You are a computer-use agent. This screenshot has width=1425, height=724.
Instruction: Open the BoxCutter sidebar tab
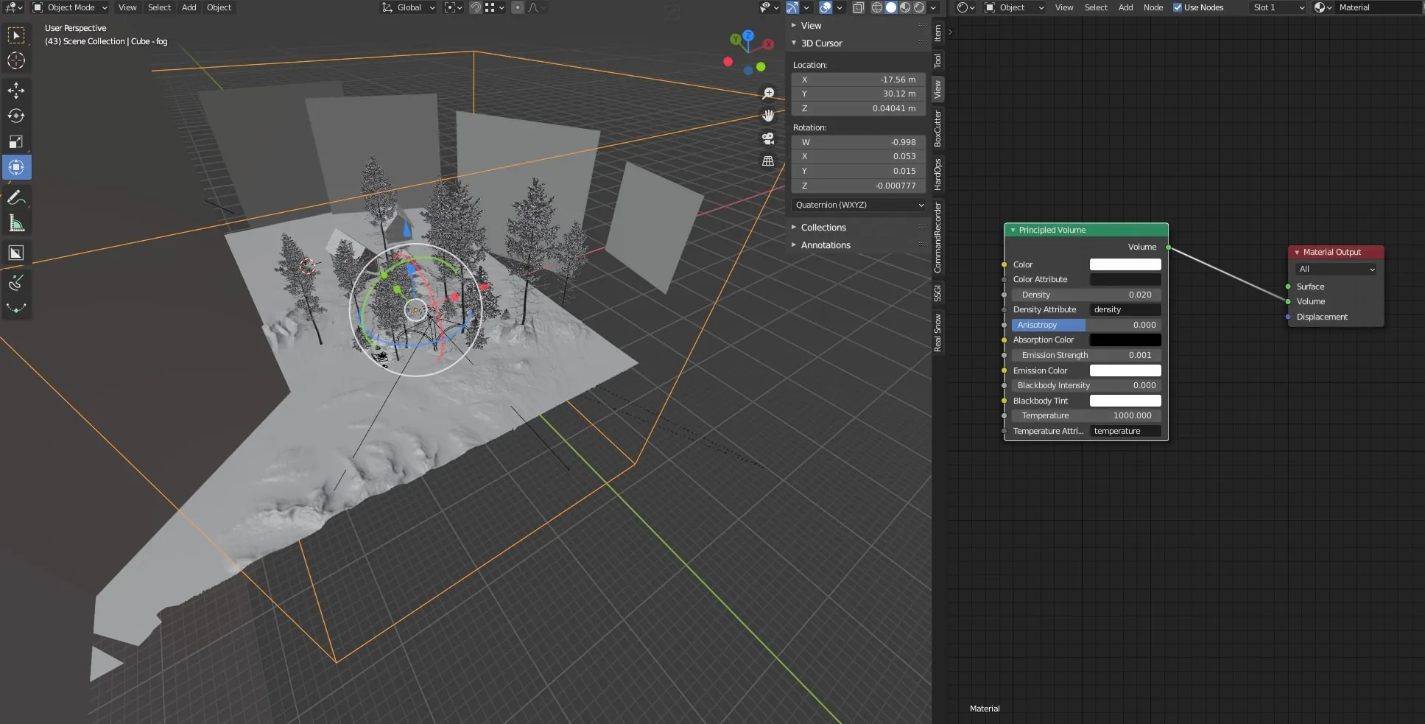[x=937, y=129]
